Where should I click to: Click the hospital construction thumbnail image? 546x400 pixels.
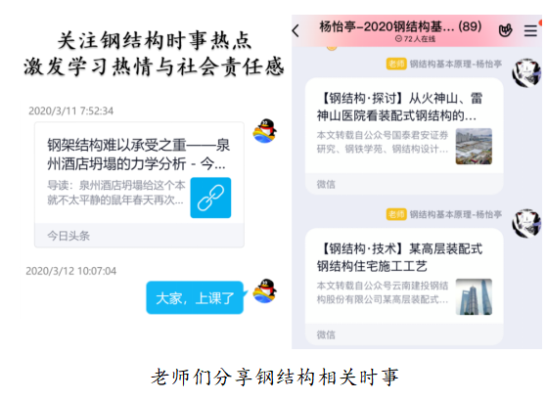pyautogui.click(x=474, y=147)
